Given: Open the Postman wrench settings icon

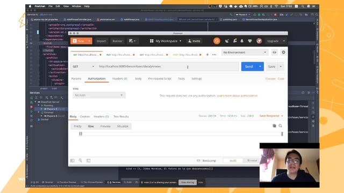Looking at the screenshot, I should (235, 41).
